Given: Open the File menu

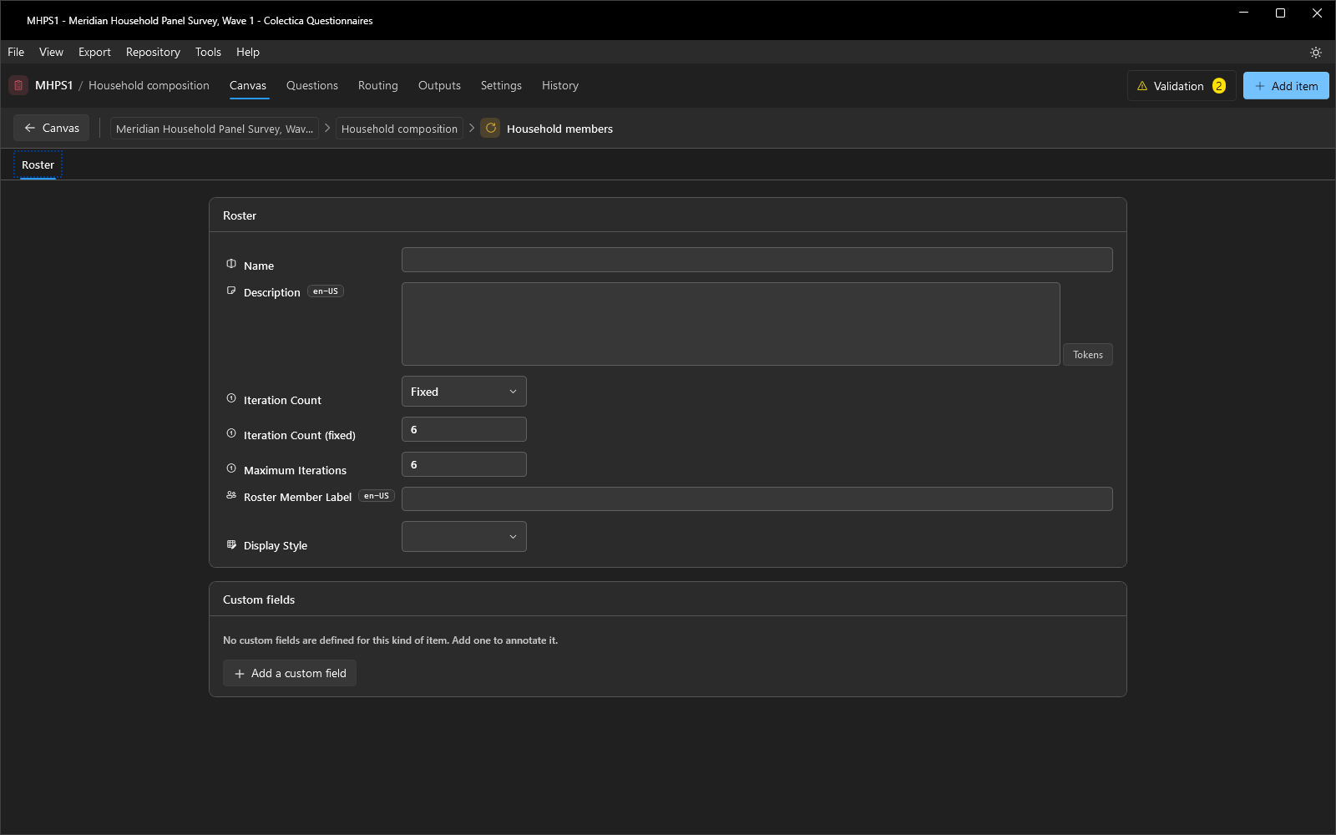Looking at the screenshot, I should (16, 52).
